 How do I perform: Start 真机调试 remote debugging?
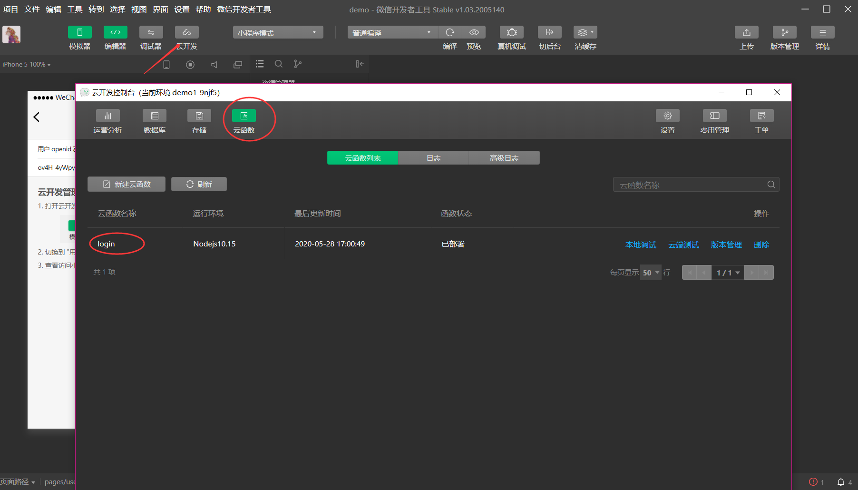coord(512,32)
